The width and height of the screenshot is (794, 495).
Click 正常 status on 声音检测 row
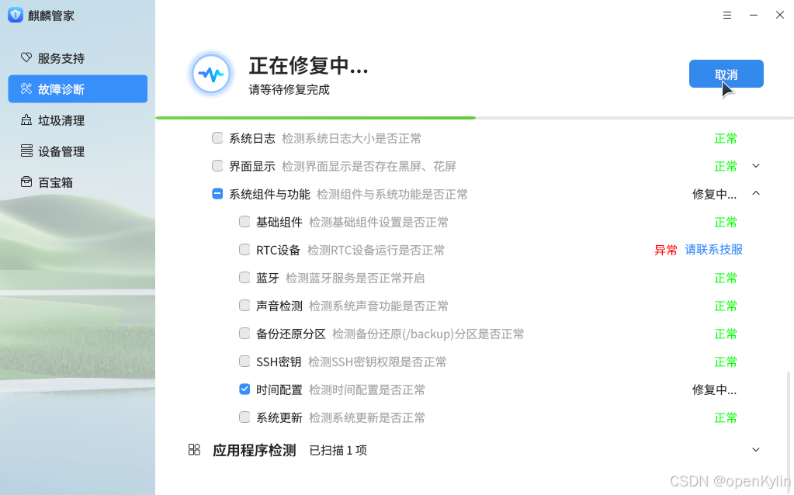click(726, 306)
